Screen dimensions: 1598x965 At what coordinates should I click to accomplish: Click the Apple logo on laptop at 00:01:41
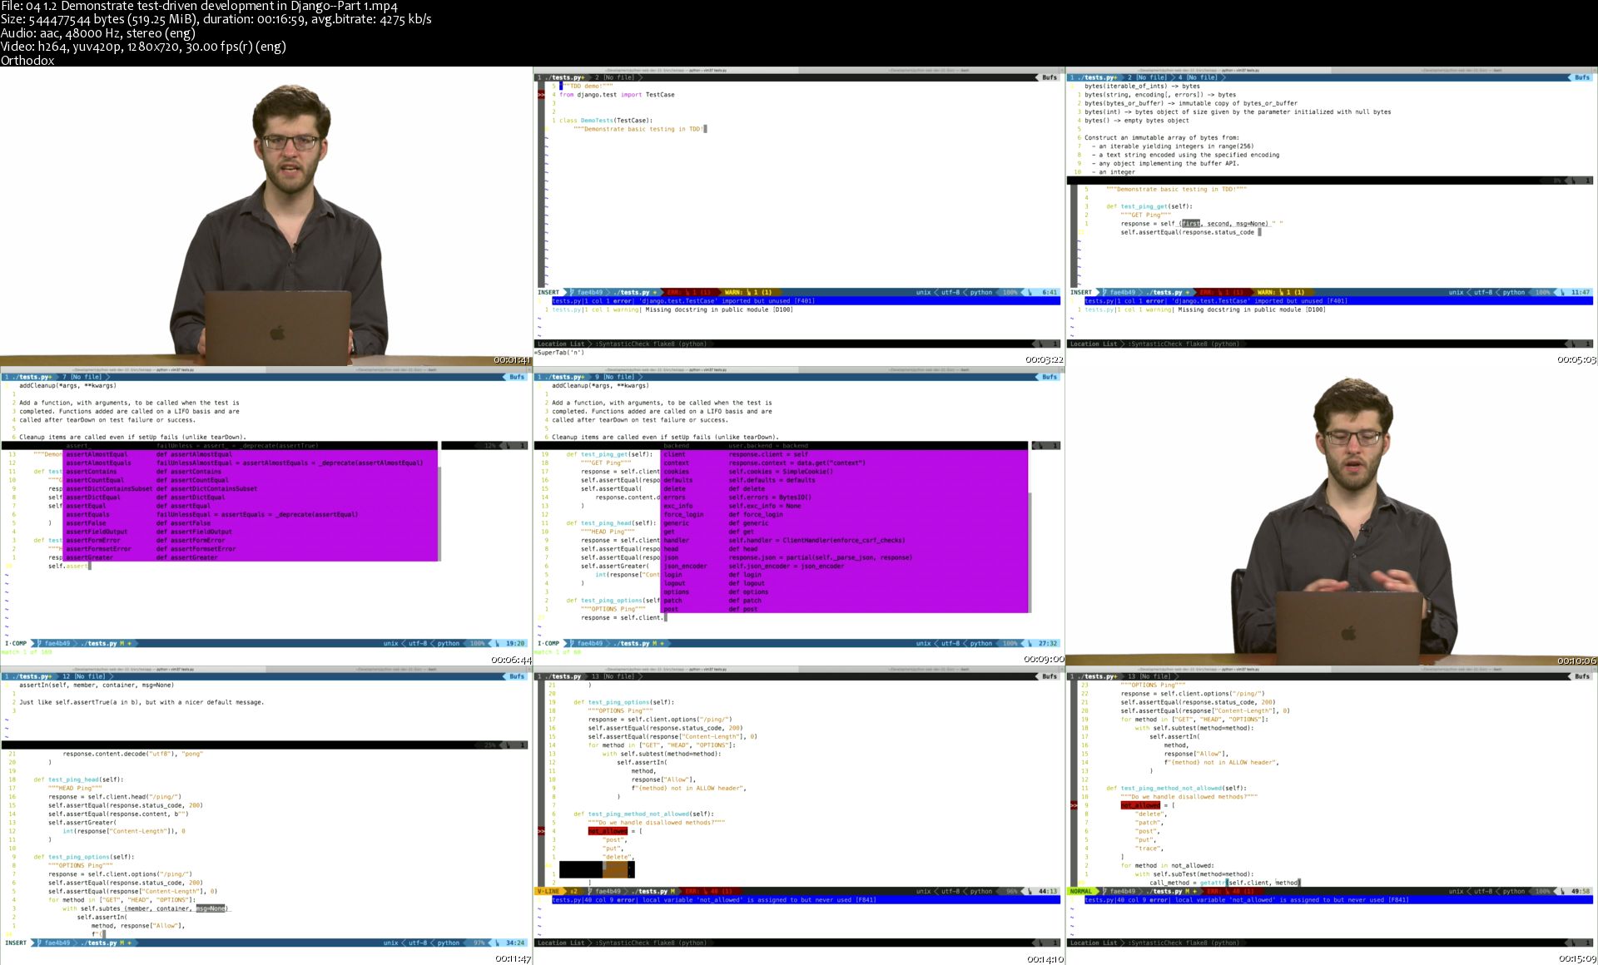pyautogui.click(x=278, y=333)
